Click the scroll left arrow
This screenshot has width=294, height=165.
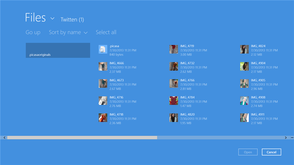tap(4, 137)
